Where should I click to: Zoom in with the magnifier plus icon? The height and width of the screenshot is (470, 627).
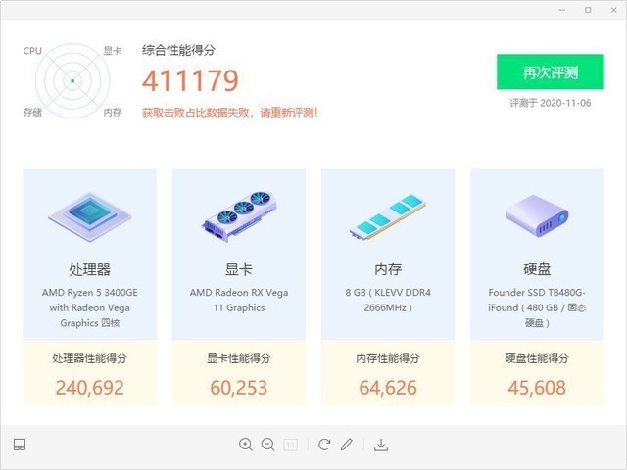(246, 445)
